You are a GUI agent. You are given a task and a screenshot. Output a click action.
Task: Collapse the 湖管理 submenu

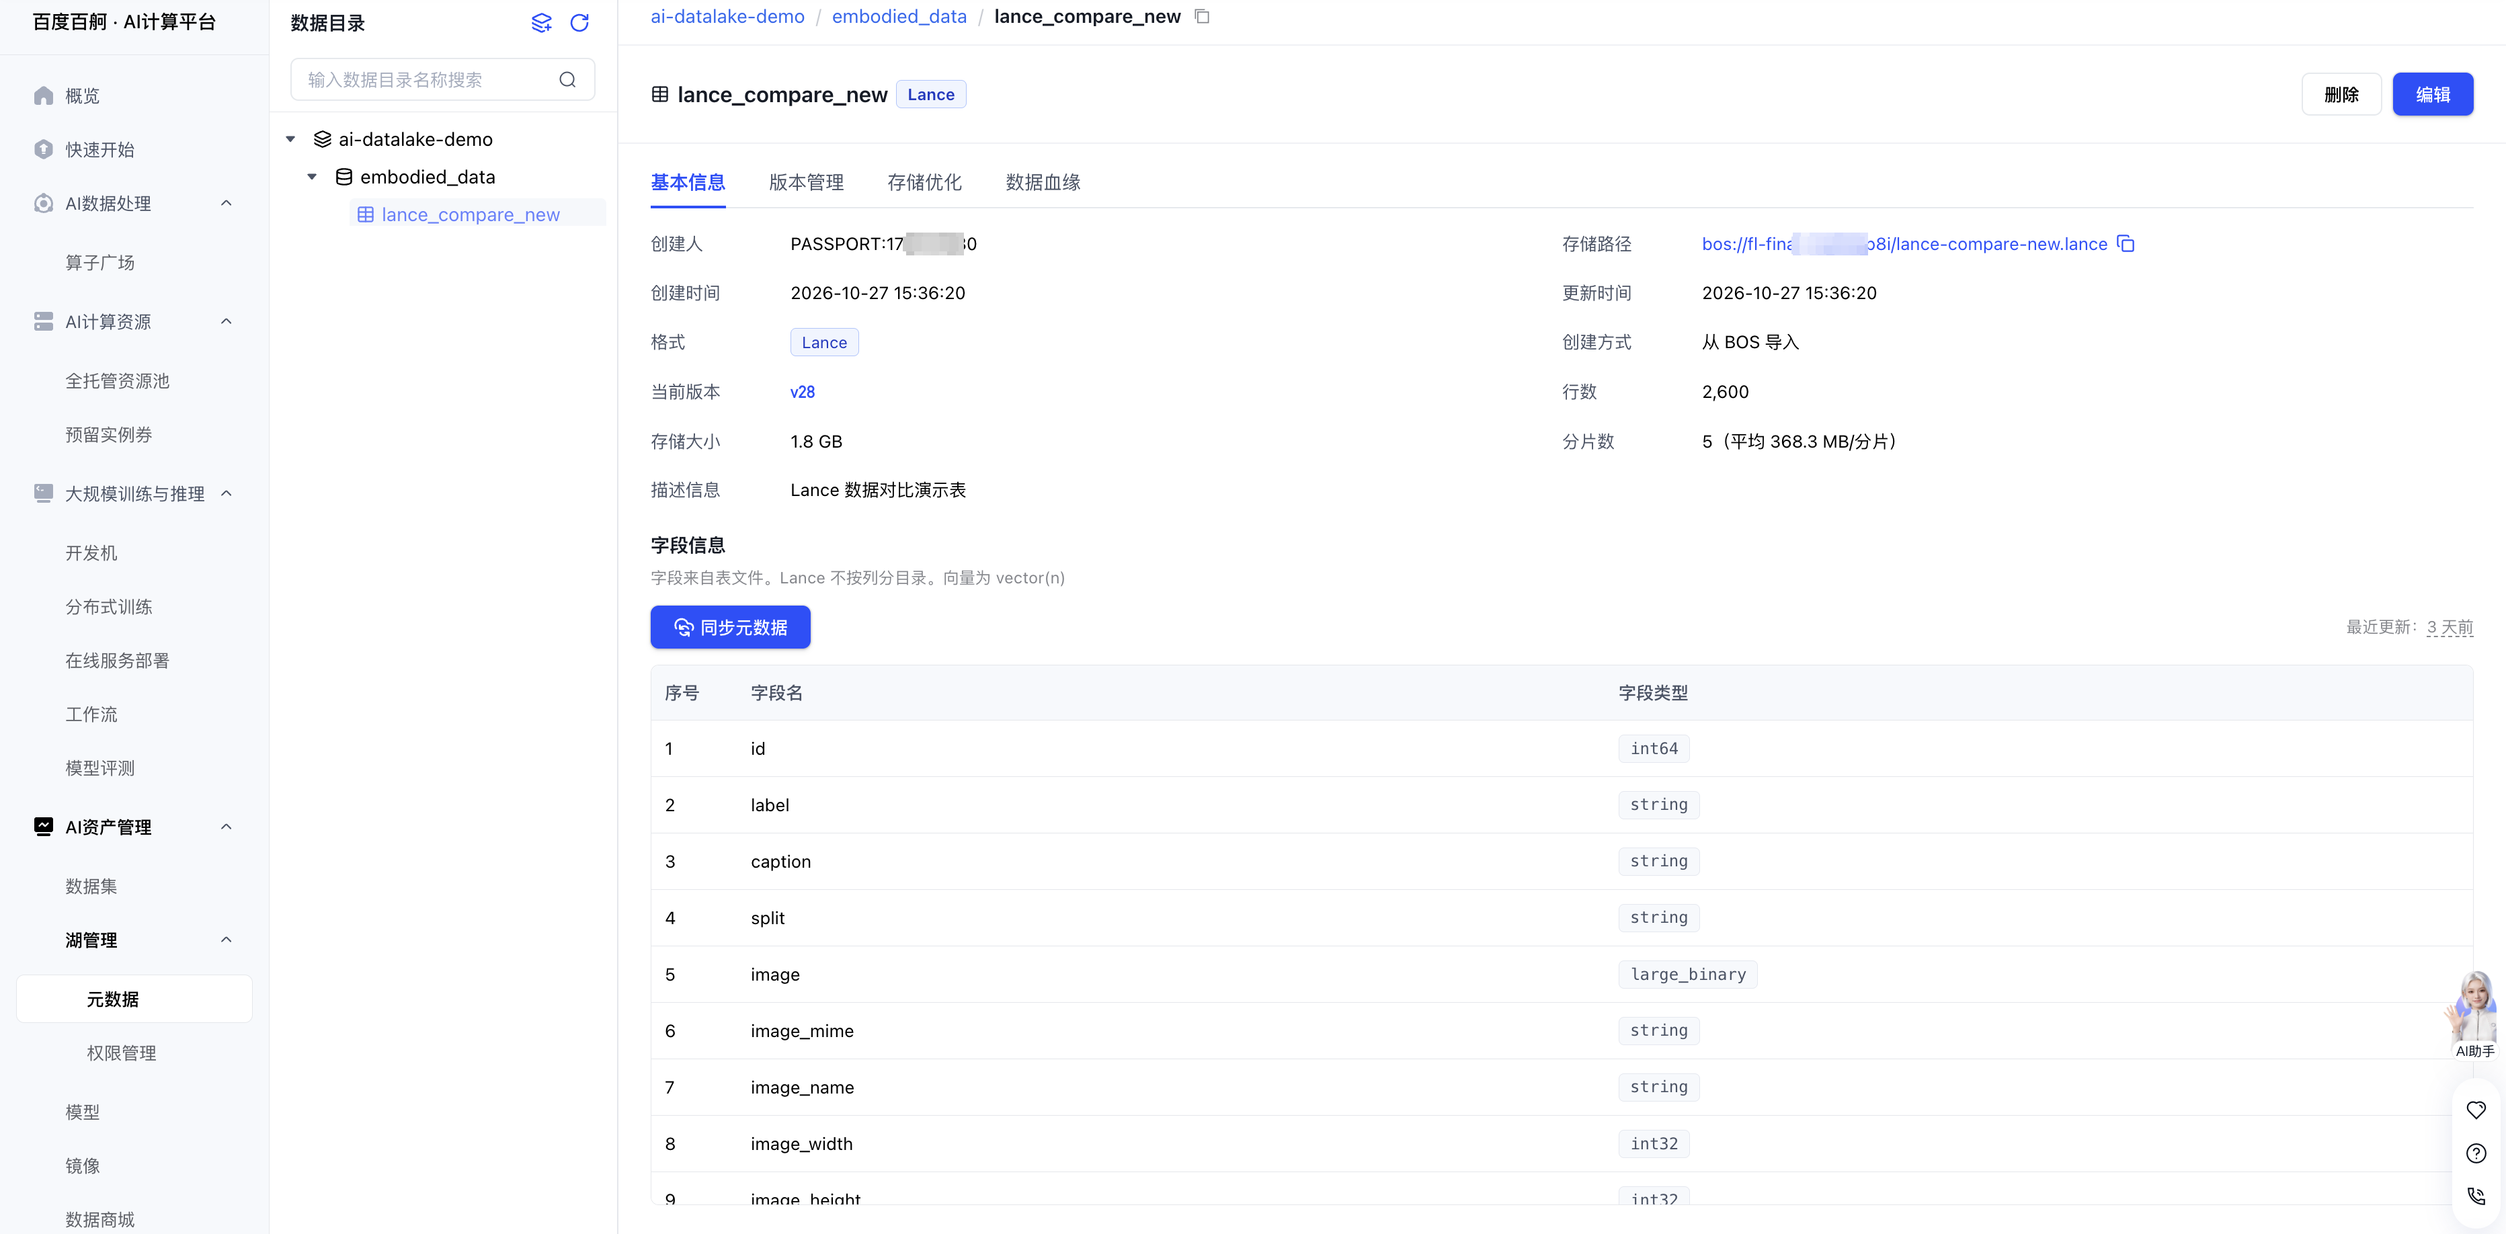click(x=226, y=940)
